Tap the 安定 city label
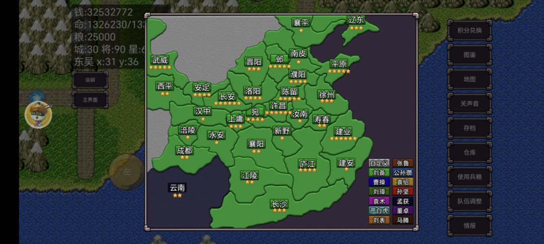Image resolution: width=544 pixels, height=244 pixels. pos(202,87)
